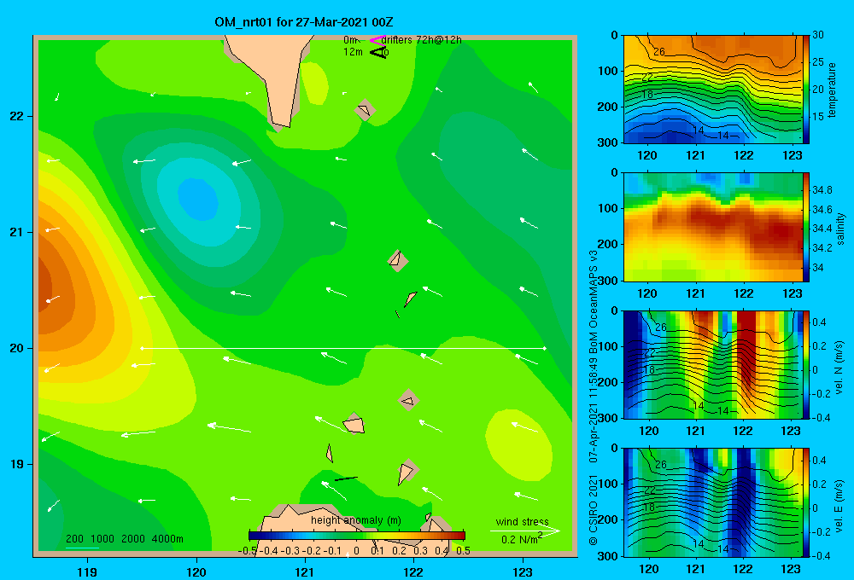Click the 'drifters 72h@12h' legend text
This screenshot has width=854, height=580.
pos(422,40)
